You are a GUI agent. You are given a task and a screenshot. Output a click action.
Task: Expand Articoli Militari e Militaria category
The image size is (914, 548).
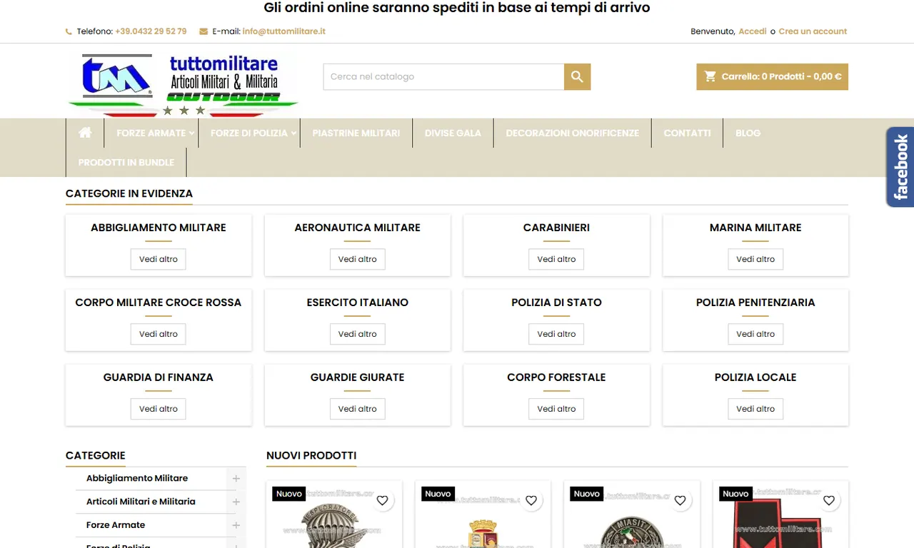coord(236,502)
